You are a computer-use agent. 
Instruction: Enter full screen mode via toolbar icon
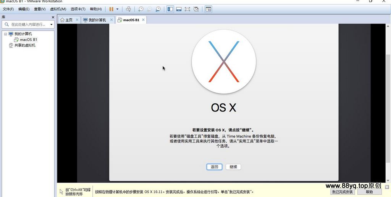point(187,9)
